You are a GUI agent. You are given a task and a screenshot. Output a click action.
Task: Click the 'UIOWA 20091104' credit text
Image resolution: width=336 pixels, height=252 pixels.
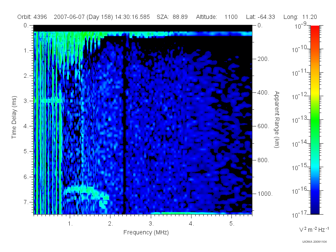(314, 242)
